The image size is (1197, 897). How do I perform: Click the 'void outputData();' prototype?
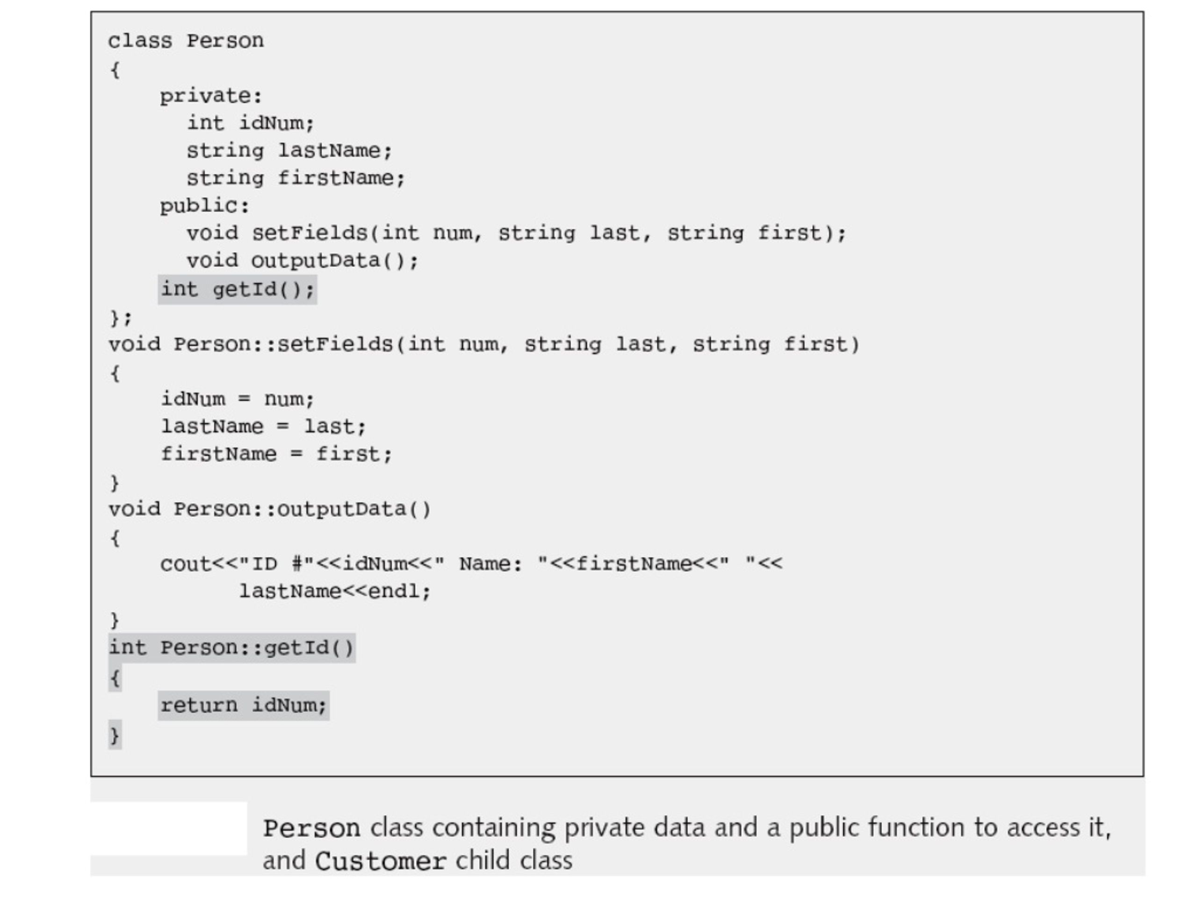click(x=303, y=261)
